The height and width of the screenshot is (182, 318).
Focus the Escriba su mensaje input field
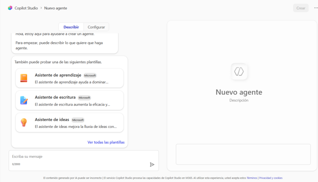point(84,161)
